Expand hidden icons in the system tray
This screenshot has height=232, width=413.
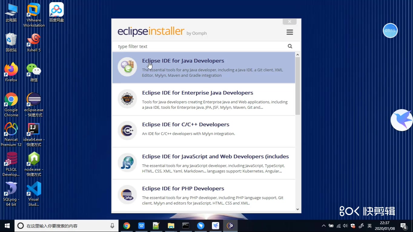coord(324,226)
